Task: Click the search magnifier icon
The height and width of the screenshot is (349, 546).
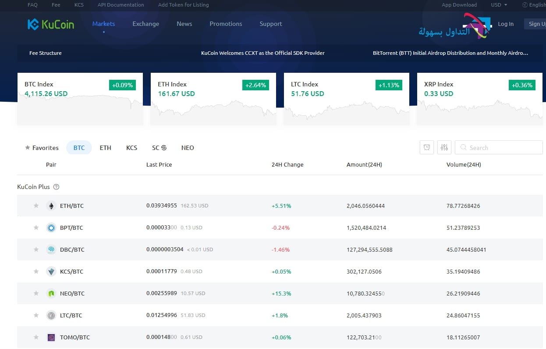Action: coord(463,148)
